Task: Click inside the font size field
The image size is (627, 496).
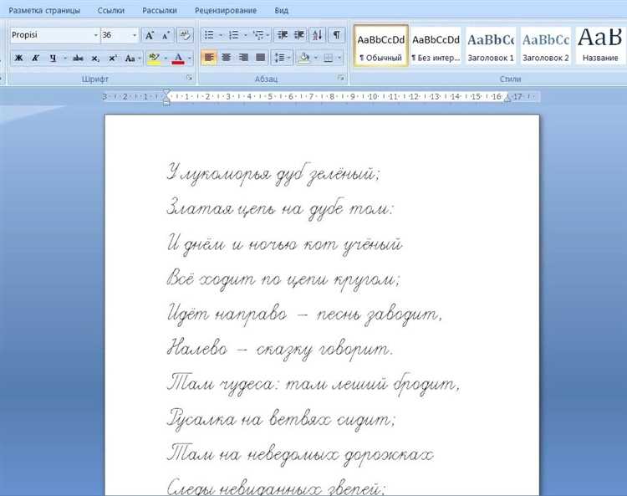Action: 115,36
